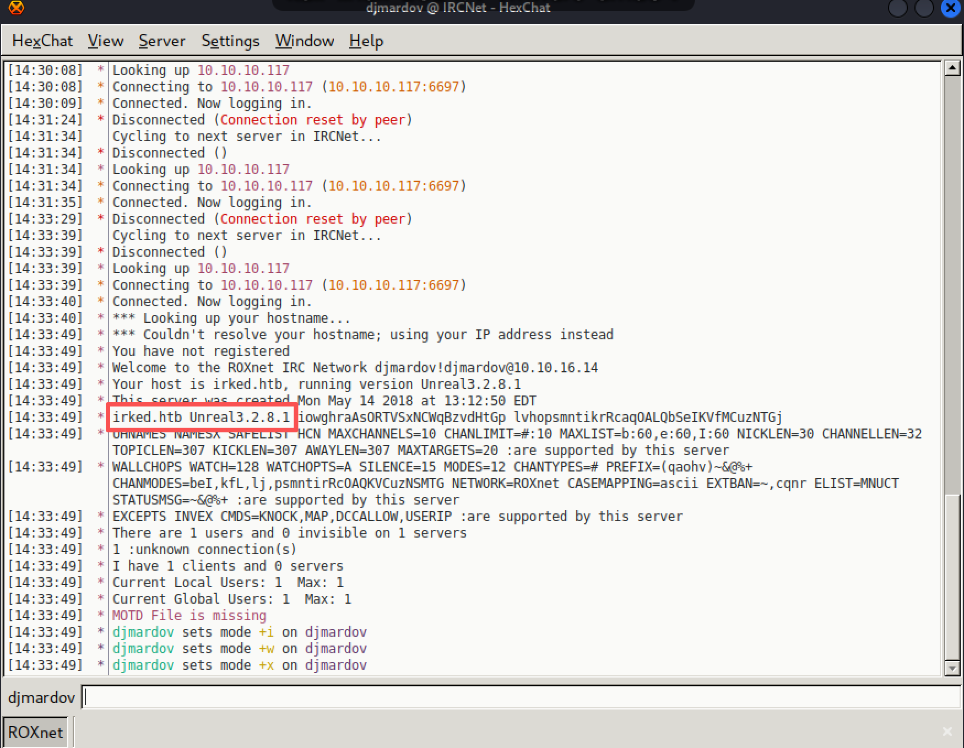Click 'sets mode +w on djmardov' line
The height and width of the screenshot is (748, 964).
tap(239, 648)
